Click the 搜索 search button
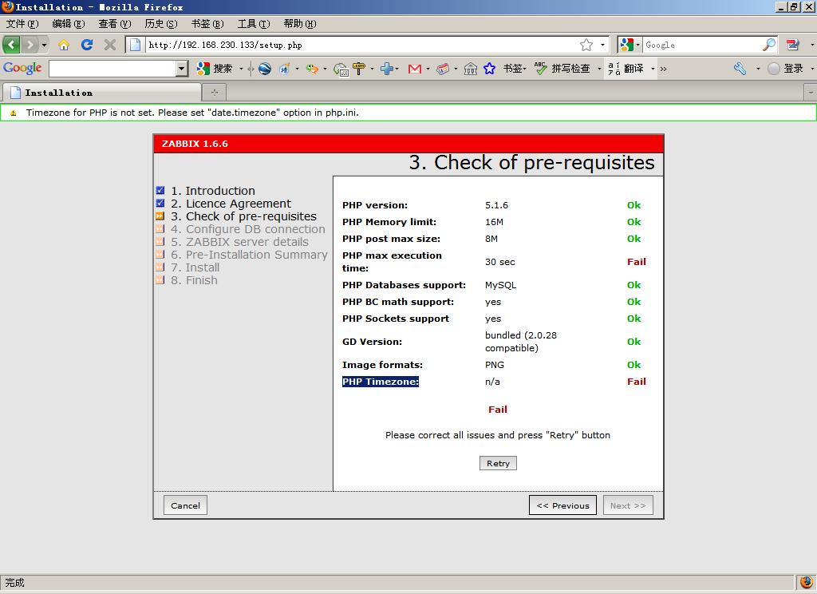Image resolution: width=817 pixels, height=594 pixels. 214,69
